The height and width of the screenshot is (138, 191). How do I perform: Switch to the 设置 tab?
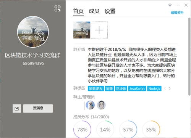(x=110, y=11)
